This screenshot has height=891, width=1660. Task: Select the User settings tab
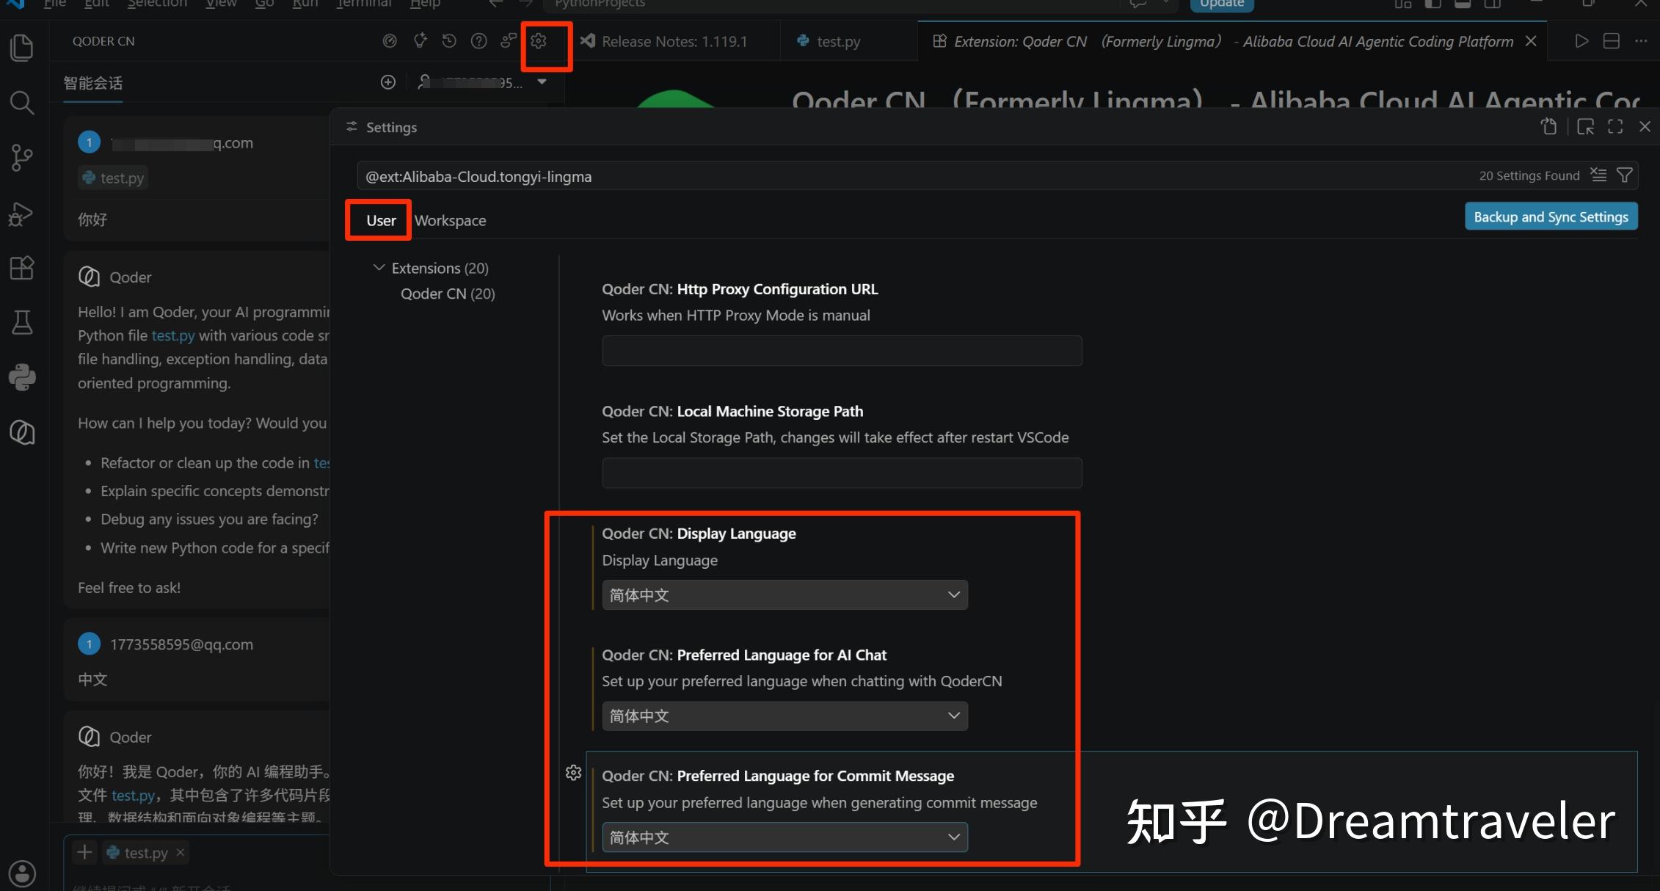coord(381,220)
